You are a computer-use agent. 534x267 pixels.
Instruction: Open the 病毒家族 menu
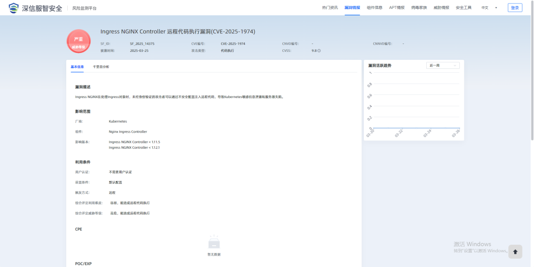point(419,8)
